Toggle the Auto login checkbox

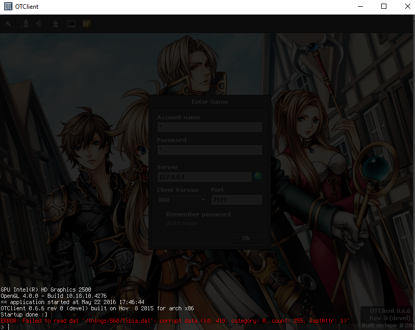click(x=160, y=223)
